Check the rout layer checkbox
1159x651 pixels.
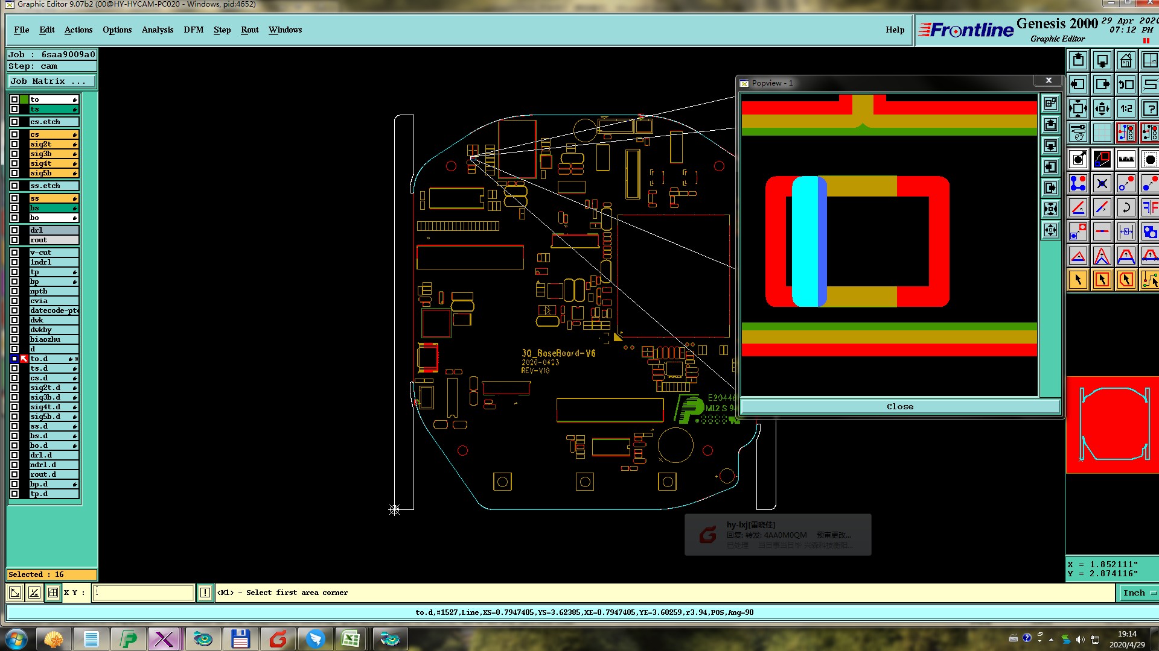point(14,240)
